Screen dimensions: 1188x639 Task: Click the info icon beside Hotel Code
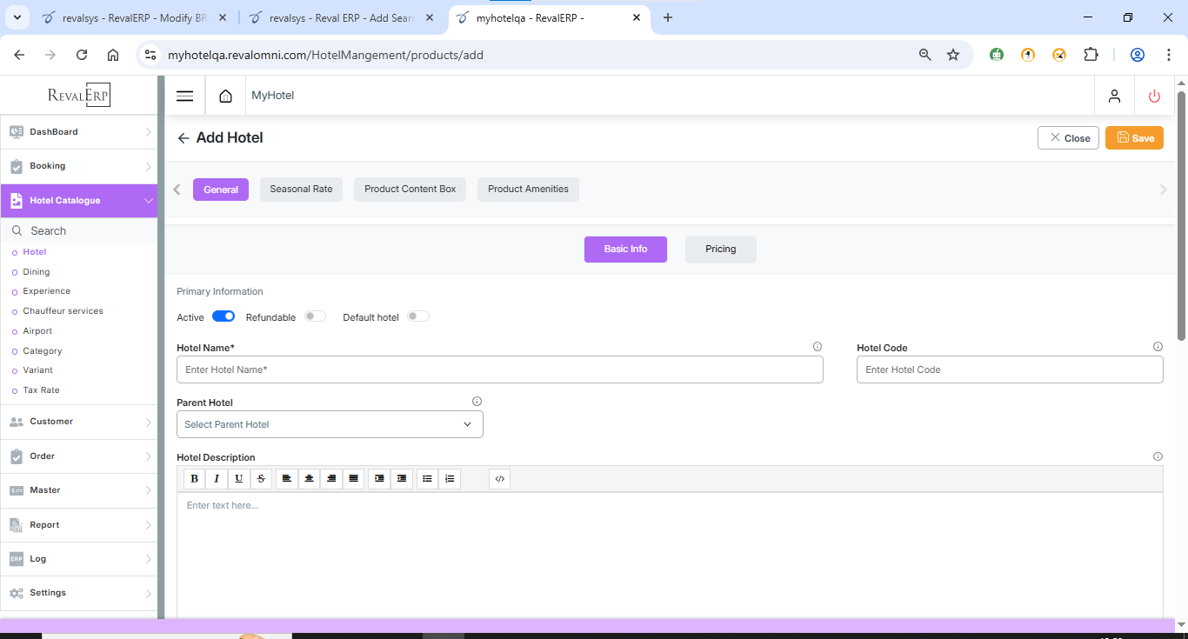(1158, 347)
